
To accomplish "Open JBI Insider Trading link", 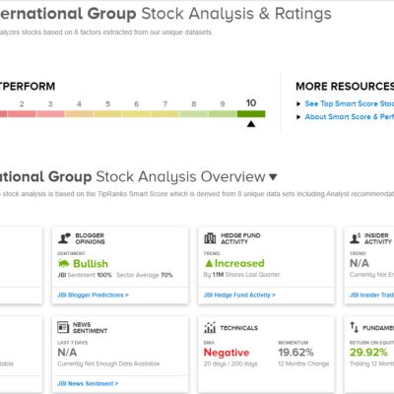I will coord(371,295).
